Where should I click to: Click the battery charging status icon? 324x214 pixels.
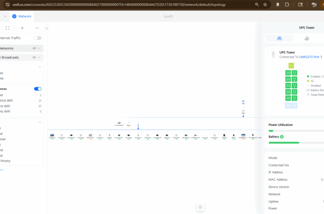coord(282,136)
